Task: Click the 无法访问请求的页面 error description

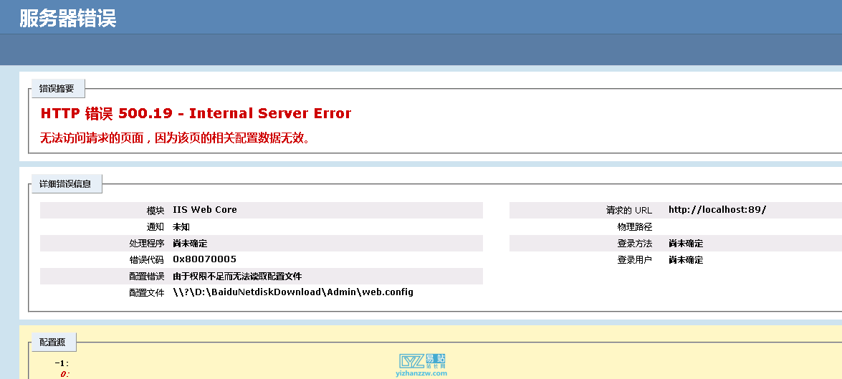Action: [175, 138]
